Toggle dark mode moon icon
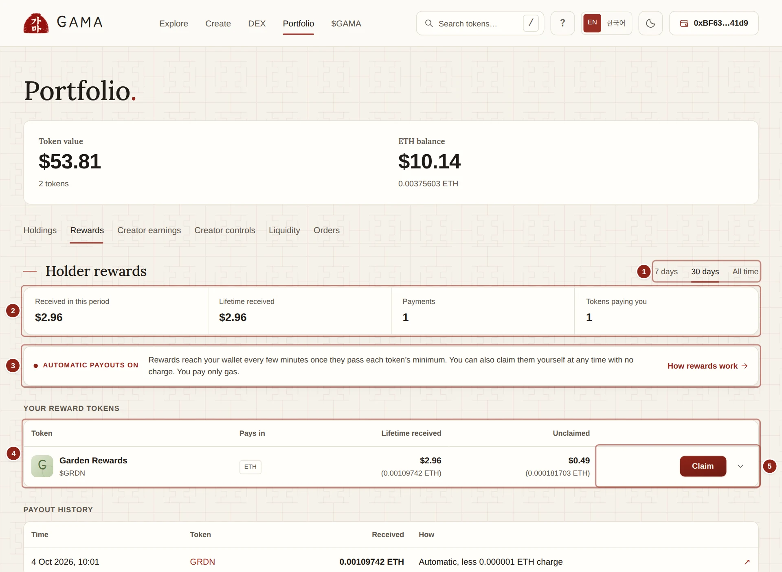This screenshot has width=782, height=572. point(650,23)
